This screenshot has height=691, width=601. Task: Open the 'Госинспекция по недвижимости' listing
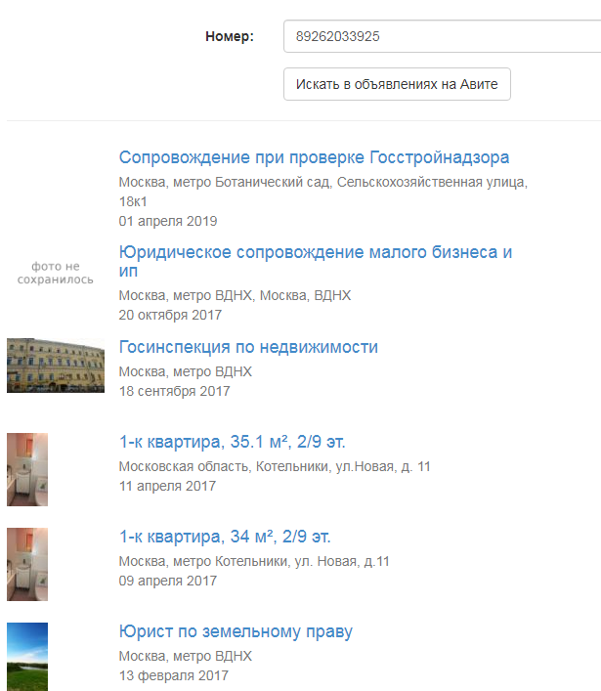(x=248, y=348)
